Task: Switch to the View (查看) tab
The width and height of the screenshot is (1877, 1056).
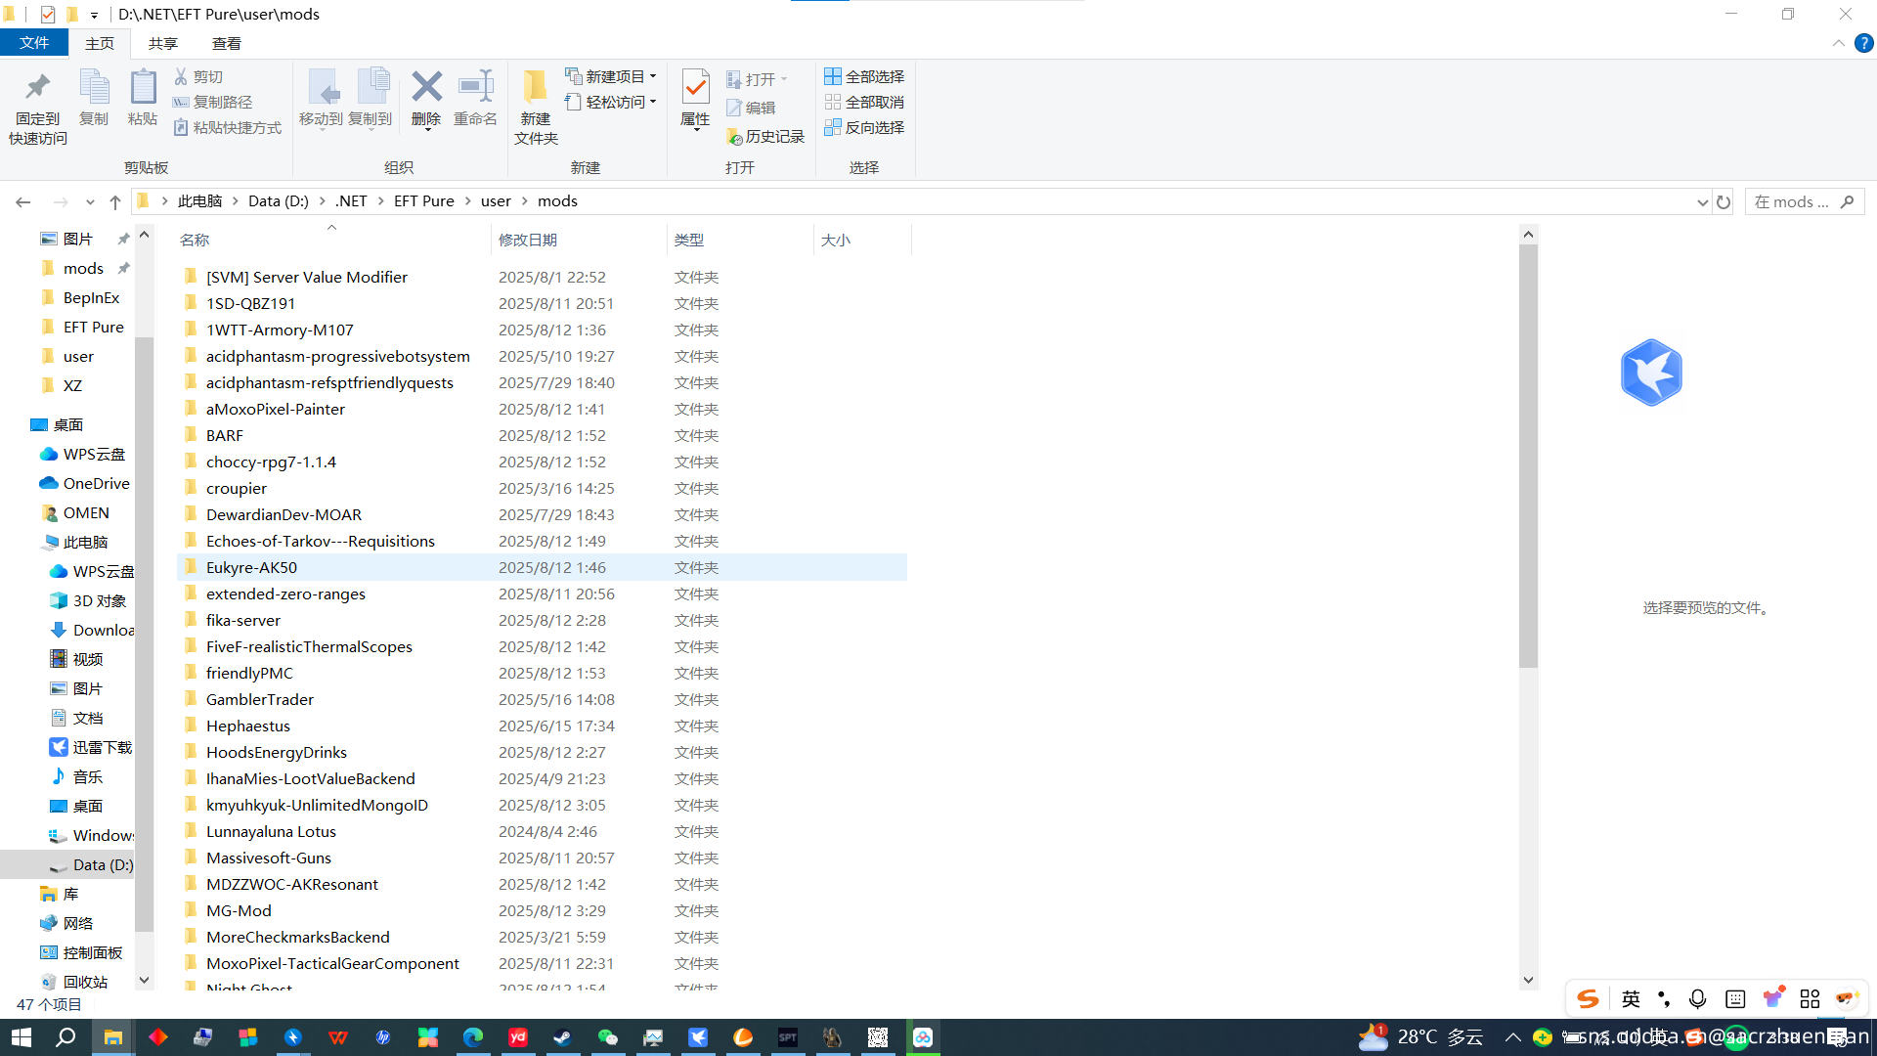Action: (227, 43)
